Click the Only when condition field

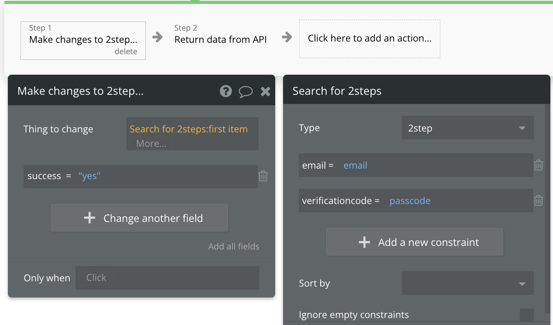(x=167, y=278)
